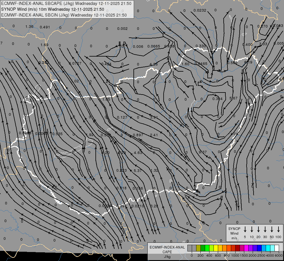The image size is (284, 261).
Task: Click the 6.19 CAPE value on map
Action: (248, 62)
